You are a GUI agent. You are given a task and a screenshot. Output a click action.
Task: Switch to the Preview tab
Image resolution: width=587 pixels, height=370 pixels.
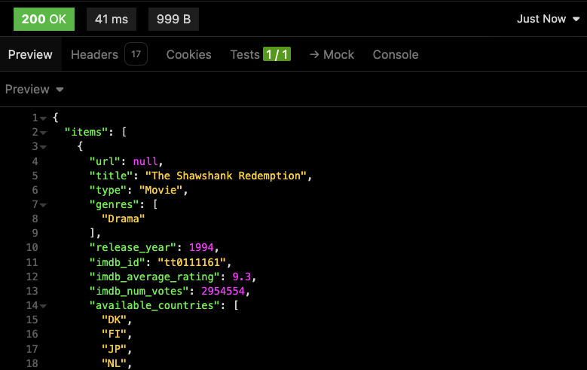coord(30,55)
